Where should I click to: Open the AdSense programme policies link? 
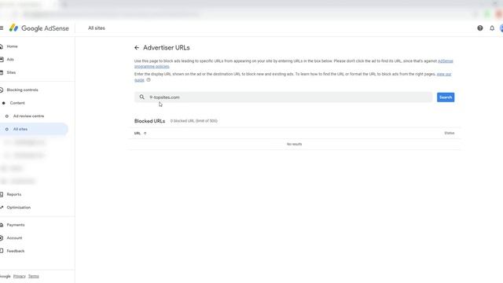pyautogui.click(x=446, y=61)
